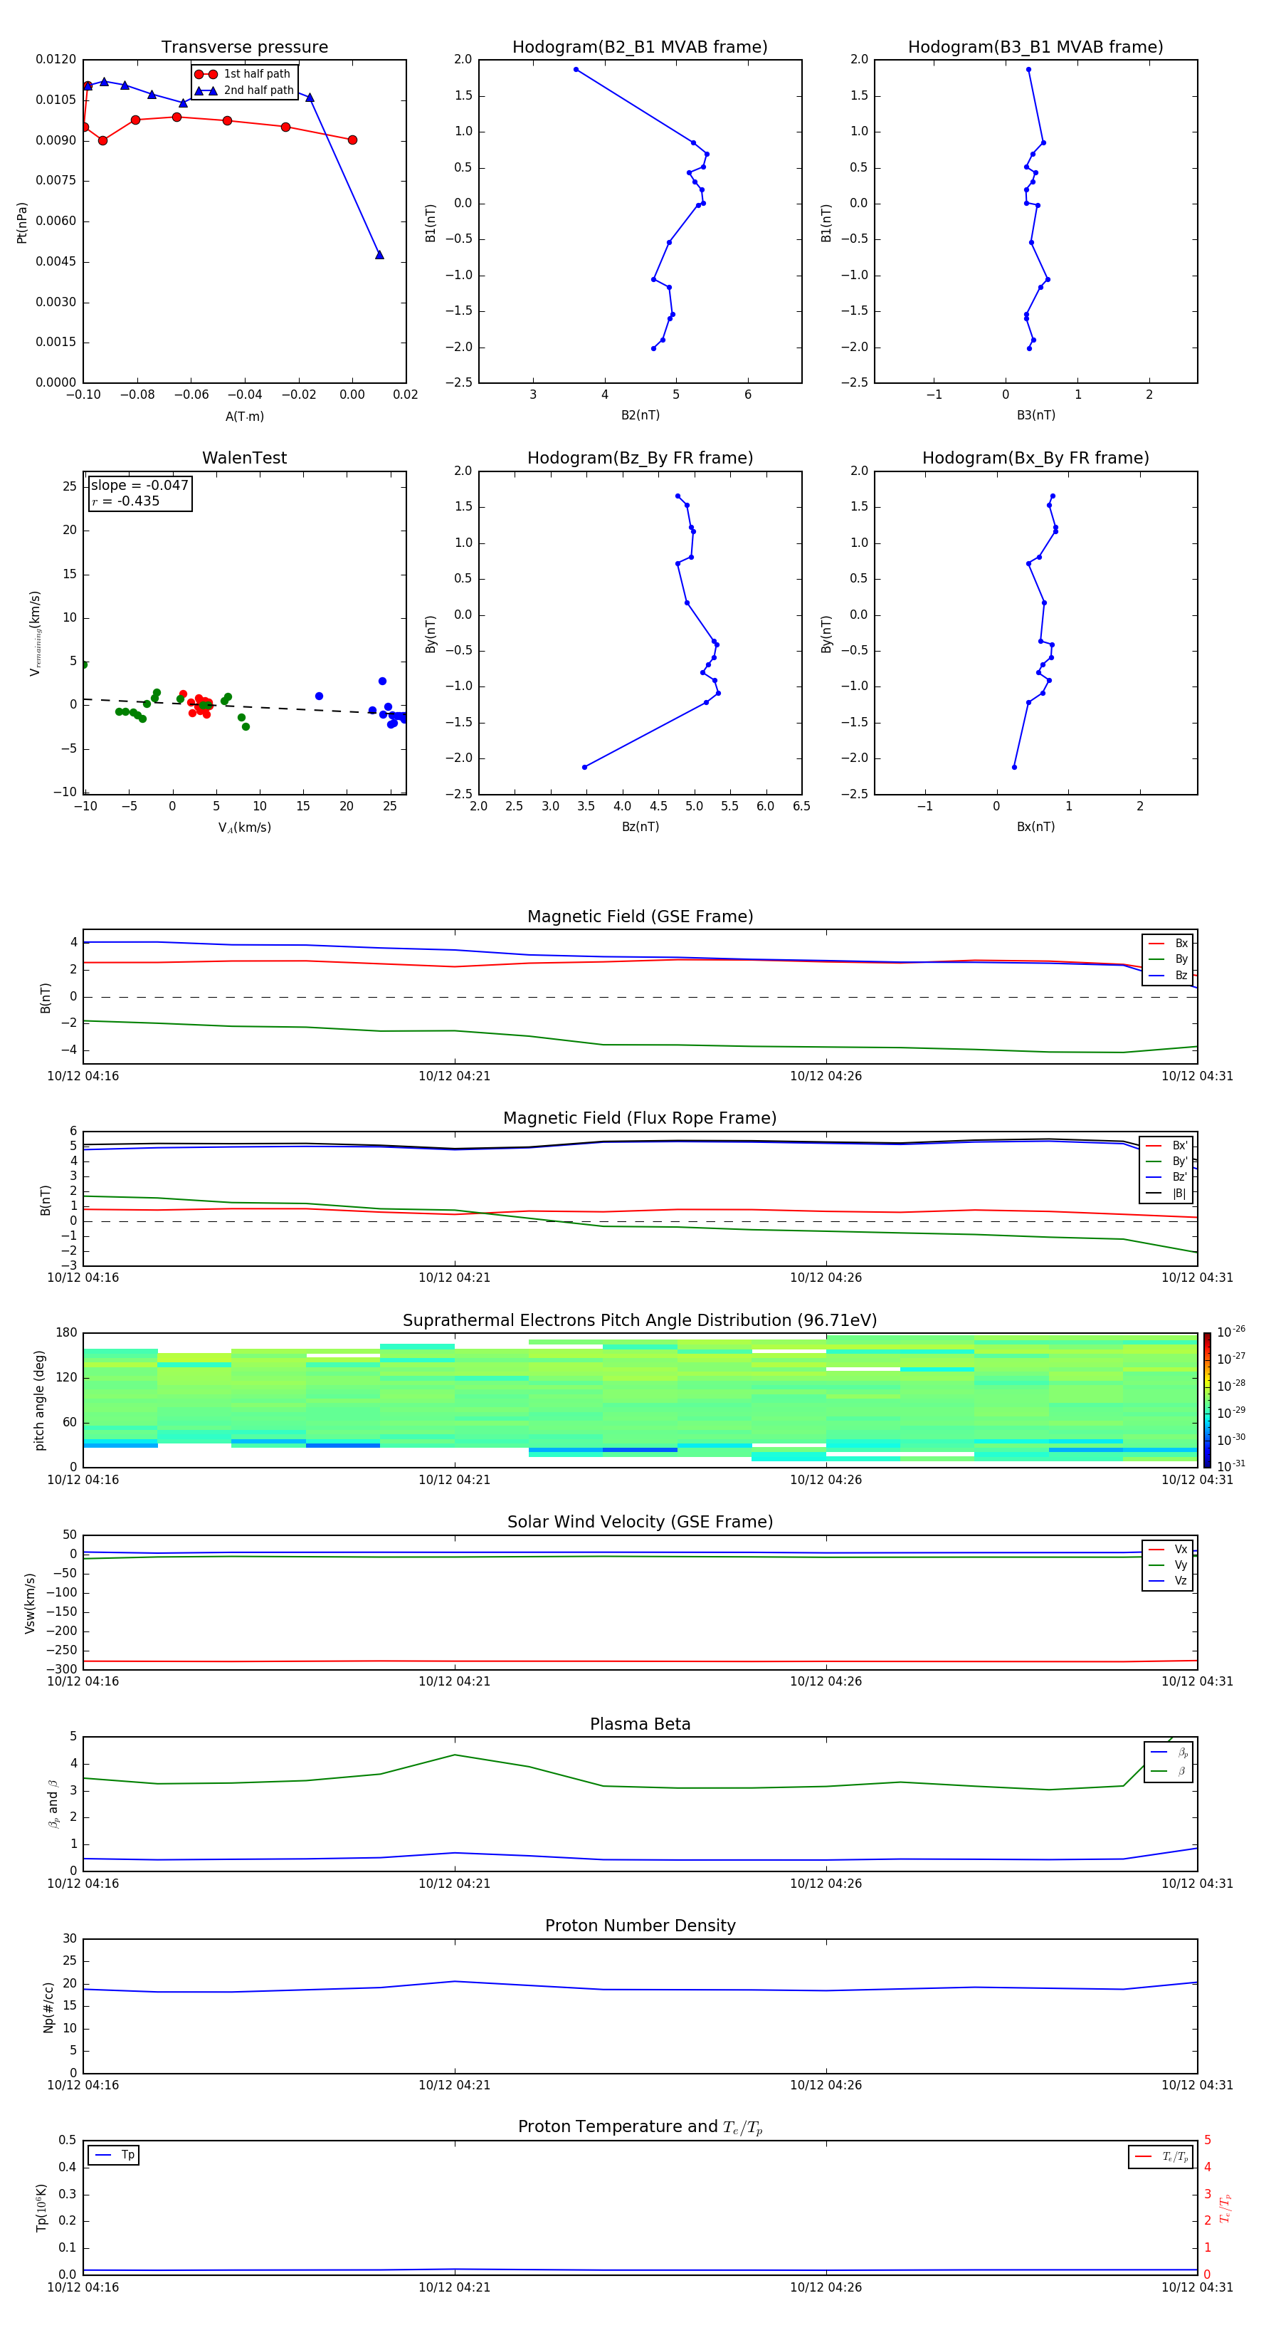The height and width of the screenshot is (2350, 1281).
Task: Click the "Magnetic Field (Flux Rope Frame)" title
Action: click(x=640, y=1119)
